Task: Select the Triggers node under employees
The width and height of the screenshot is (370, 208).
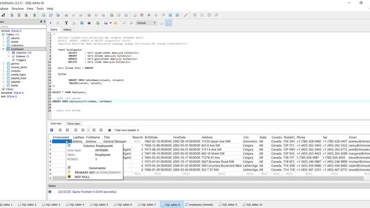Action: [21, 60]
